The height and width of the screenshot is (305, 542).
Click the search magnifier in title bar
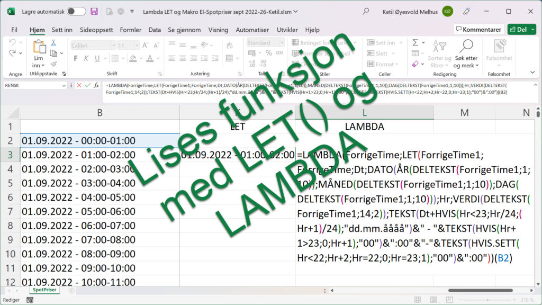pos(366,12)
